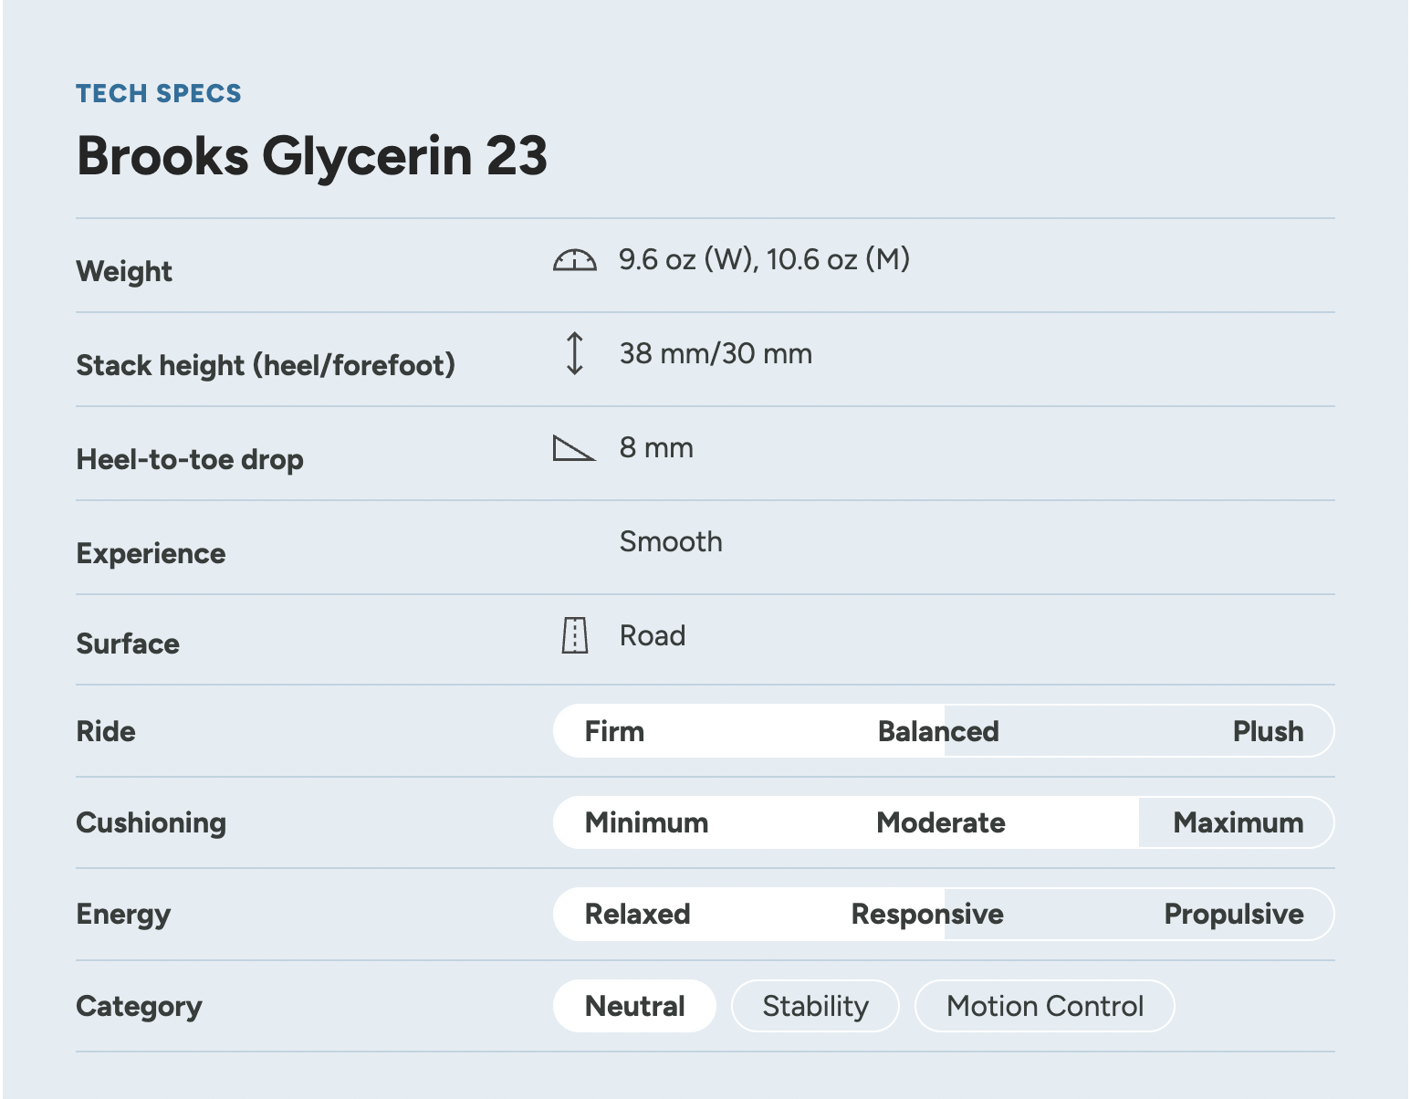Click the heel-to-toe drop triangle icon
The height and width of the screenshot is (1099, 1411).
point(574,448)
